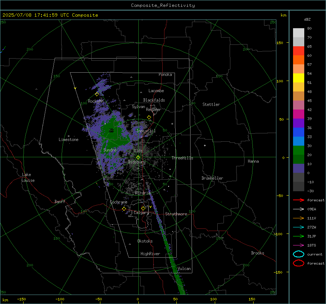
Task: Click the white 09EA arrow icon
Action: [298, 209]
